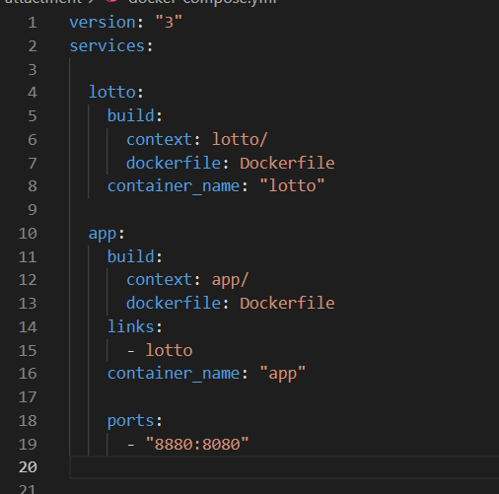Click the lotto/ context value

tap(240, 139)
